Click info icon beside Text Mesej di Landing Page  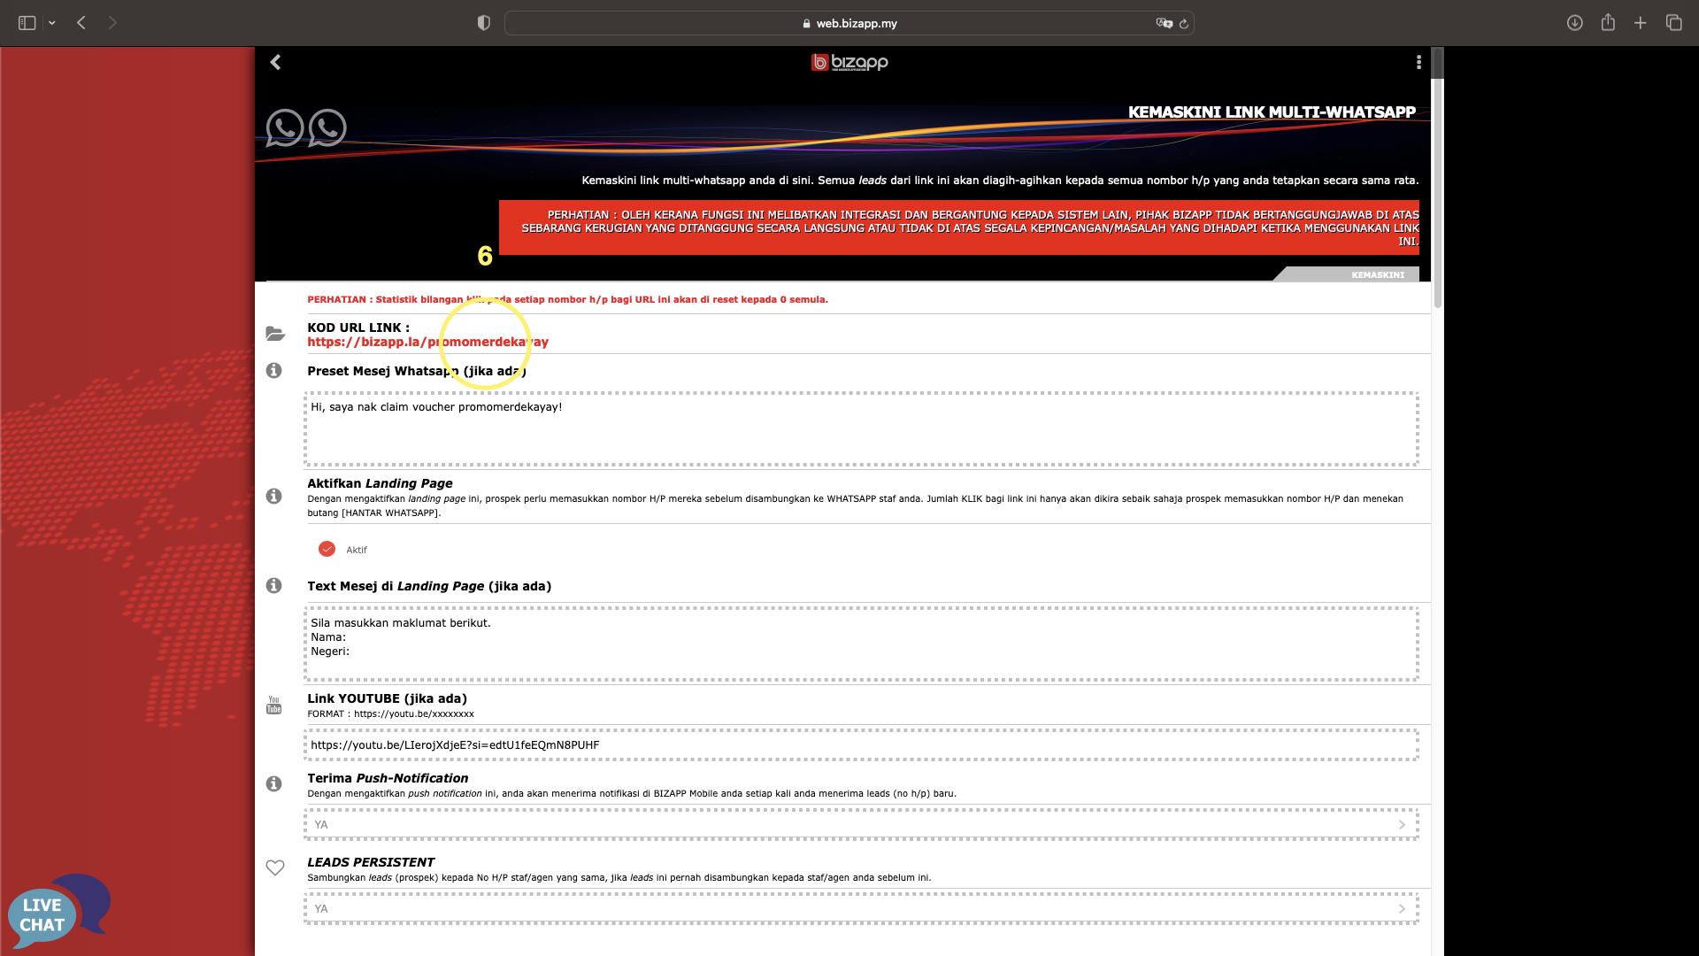[x=274, y=585]
